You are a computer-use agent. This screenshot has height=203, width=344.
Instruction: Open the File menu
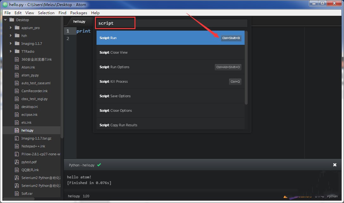8,13
